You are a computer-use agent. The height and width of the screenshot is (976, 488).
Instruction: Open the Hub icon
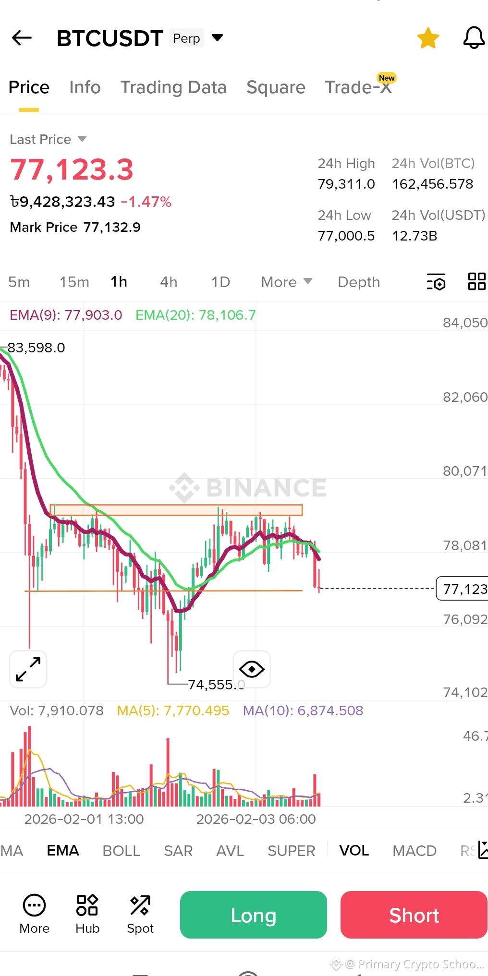click(x=87, y=914)
